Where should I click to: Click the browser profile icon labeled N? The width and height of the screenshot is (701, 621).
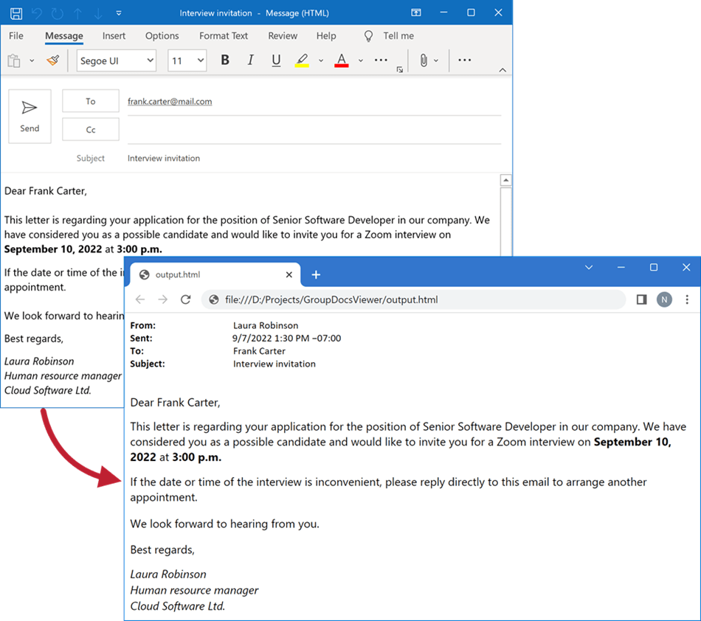663,299
